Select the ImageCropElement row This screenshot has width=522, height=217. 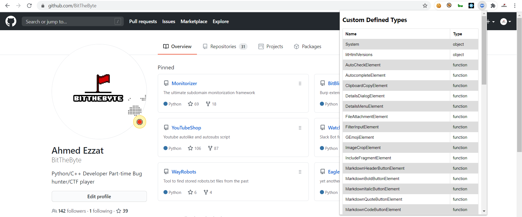pos(410,148)
